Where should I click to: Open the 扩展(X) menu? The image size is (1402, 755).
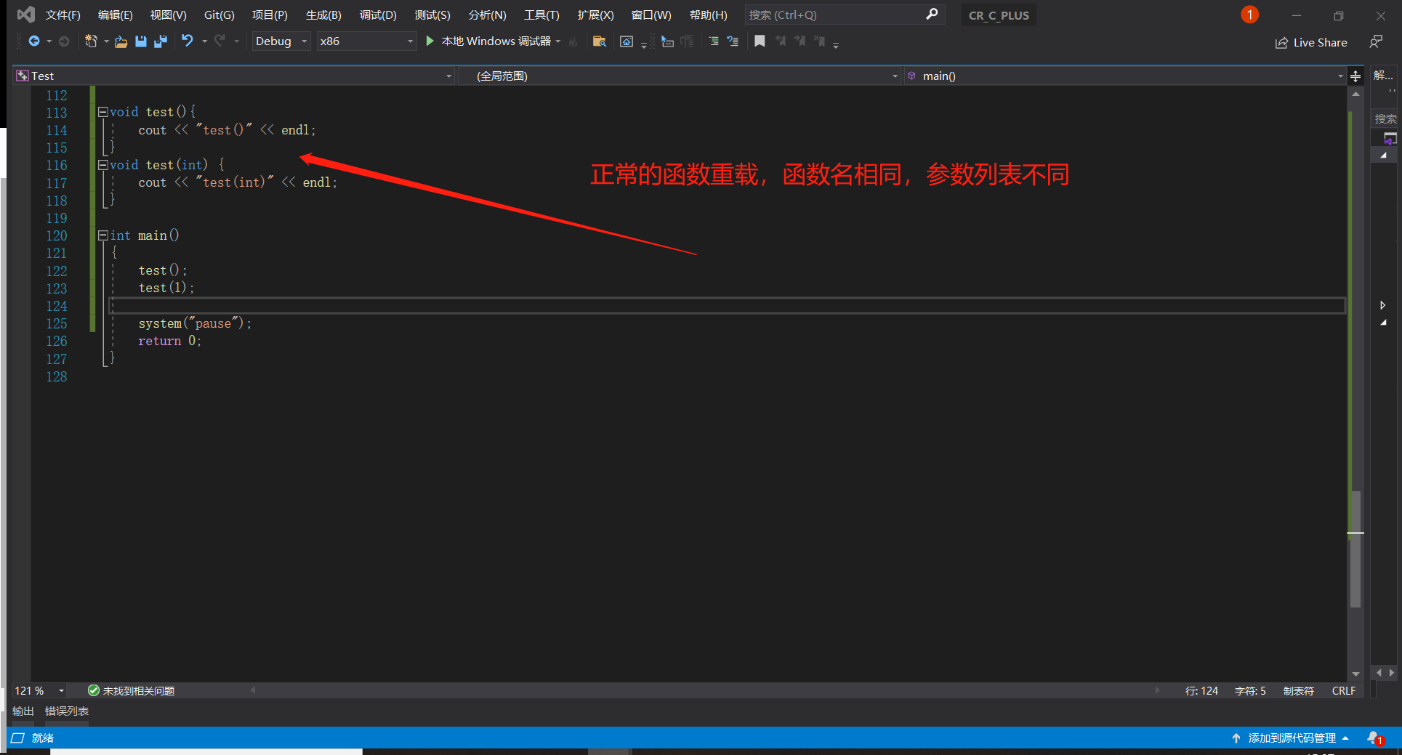(595, 15)
